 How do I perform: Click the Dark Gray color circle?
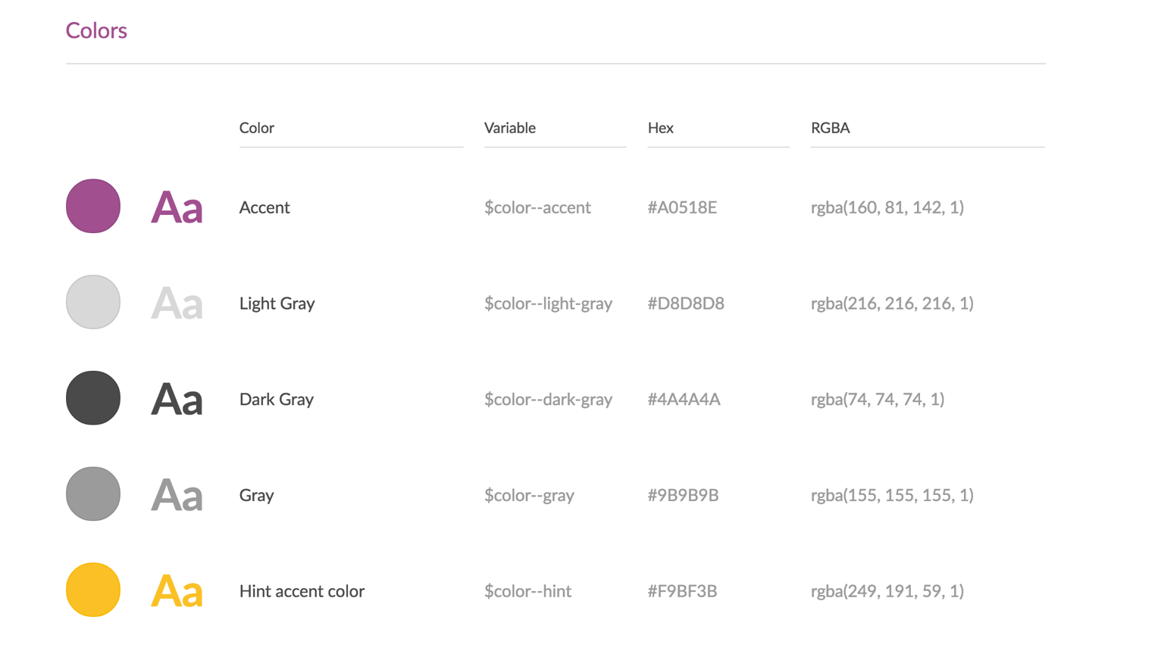point(93,398)
